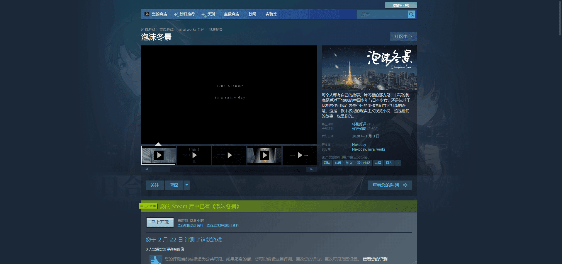The width and height of the screenshot is (562, 264).
Task: Click the 马上开玩 play now button
Action: click(160, 222)
